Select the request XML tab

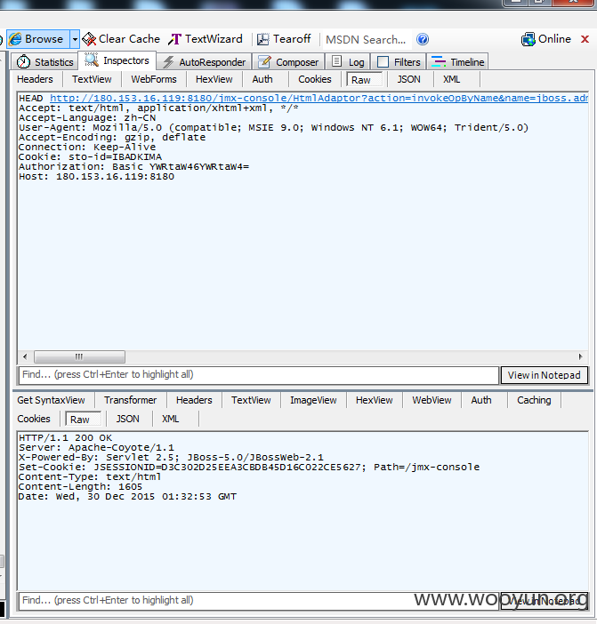pos(452,79)
